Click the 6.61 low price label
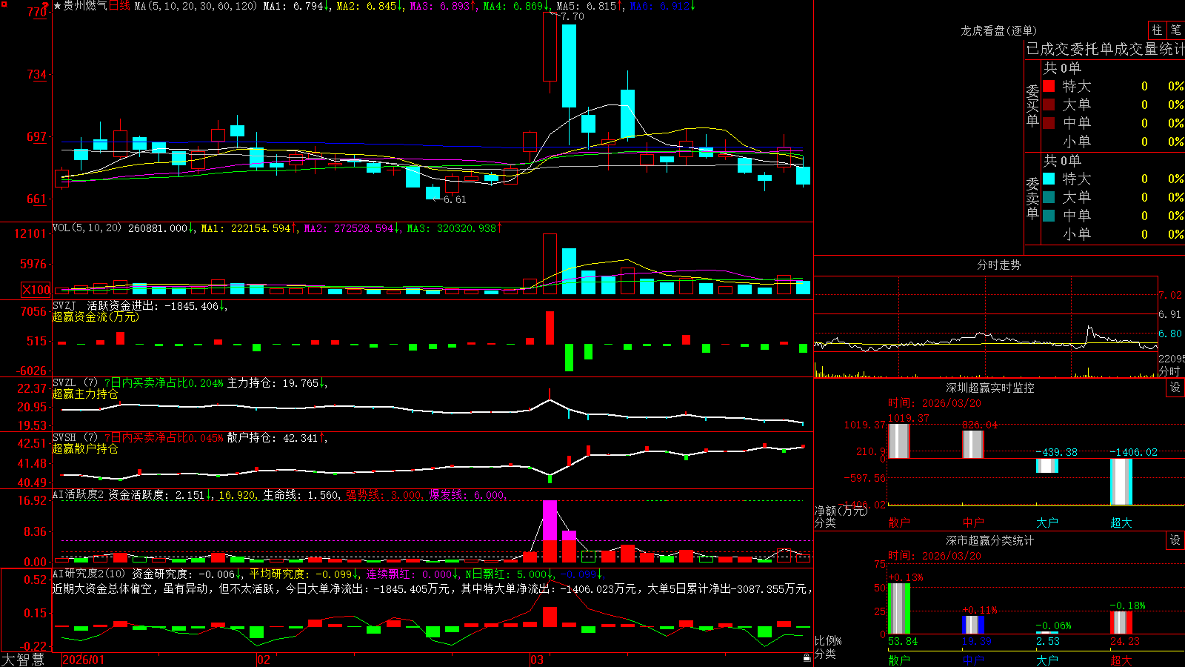Screen dimensions: 1185x667 pos(455,199)
